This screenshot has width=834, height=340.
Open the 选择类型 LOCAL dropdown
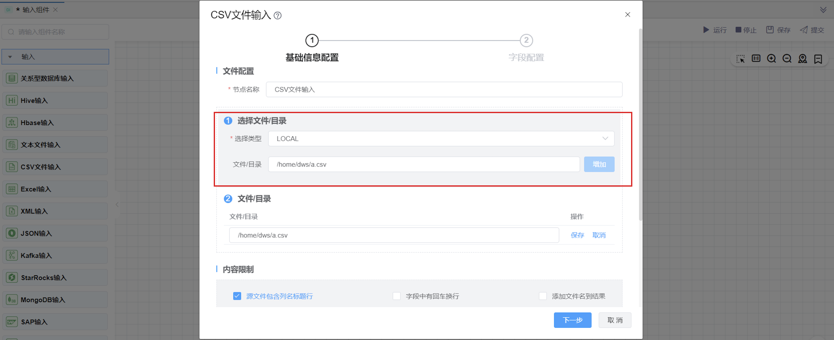[441, 139]
